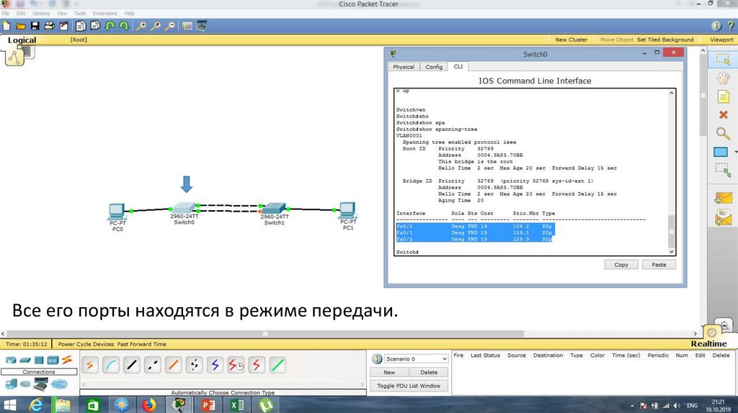The height and width of the screenshot is (413, 738).
Task: Select PC0 device on the workspace
Action: coord(117,212)
